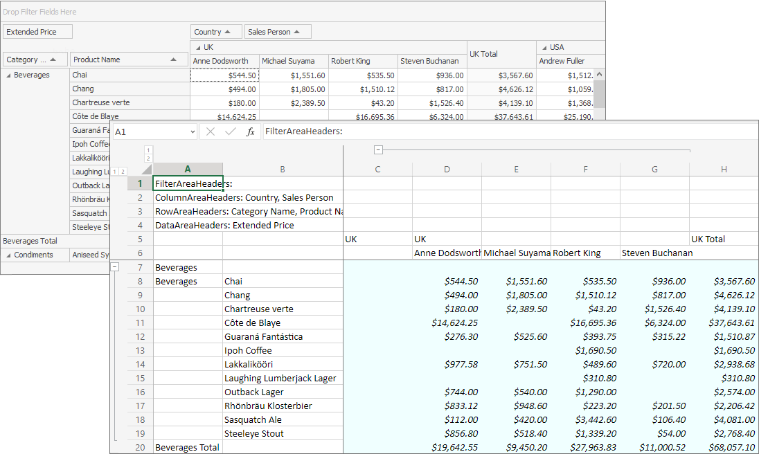
Task: Click the Country field header in pivot grid
Action: coord(216,32)
